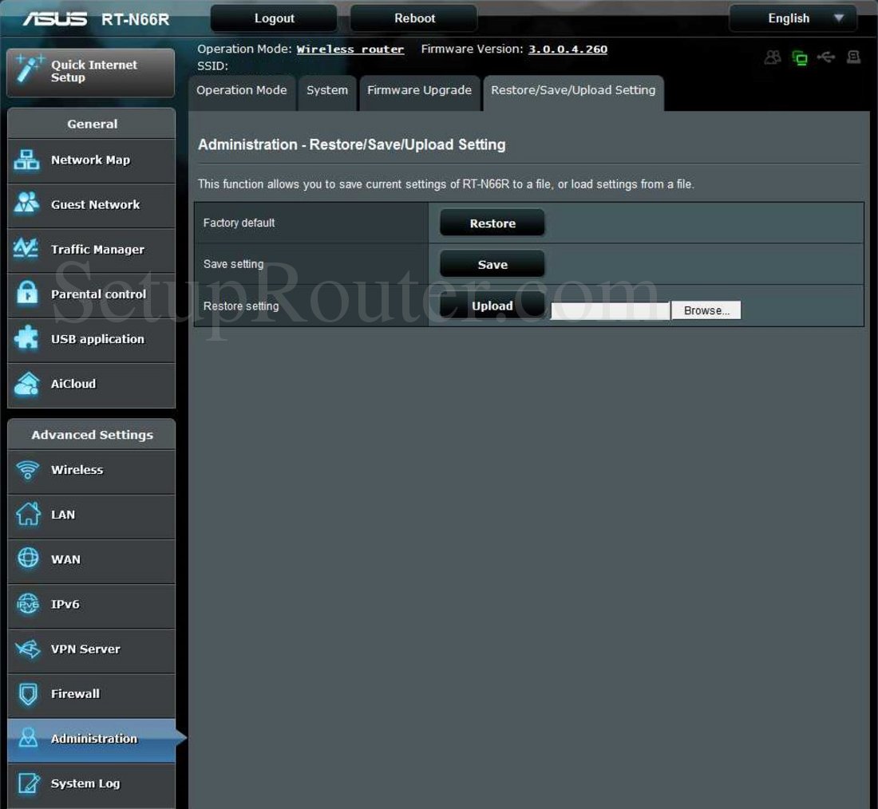Click the LAN house icon
Screen dimensions: 878x809
pyautogui.click(x=27, y=513)
